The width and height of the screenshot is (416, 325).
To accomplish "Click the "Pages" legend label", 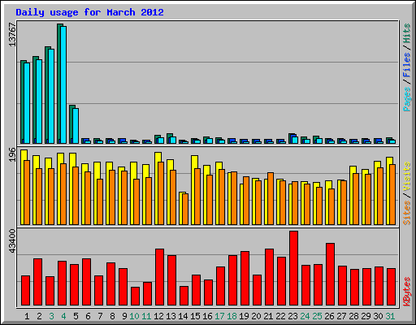I will pos(406,99).
